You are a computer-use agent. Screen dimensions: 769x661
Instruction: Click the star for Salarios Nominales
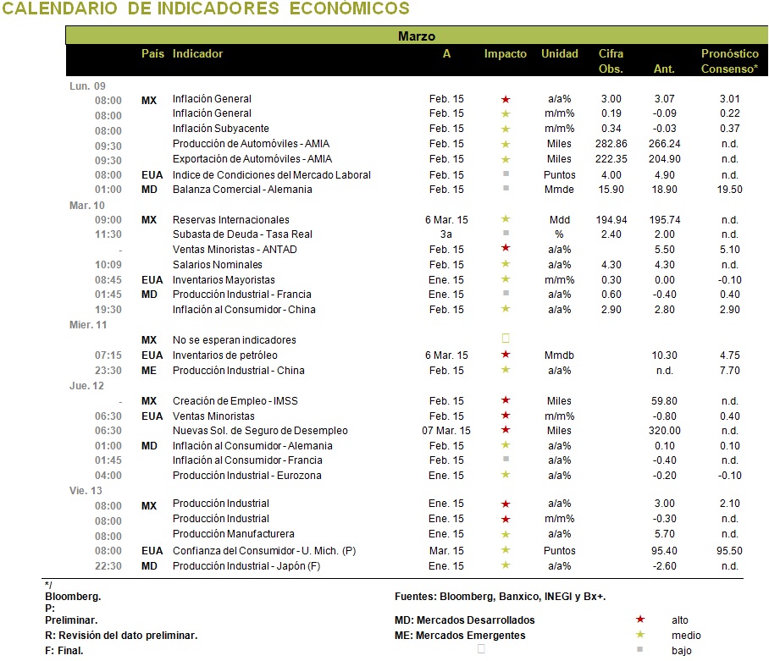click(x=506, y=263)
